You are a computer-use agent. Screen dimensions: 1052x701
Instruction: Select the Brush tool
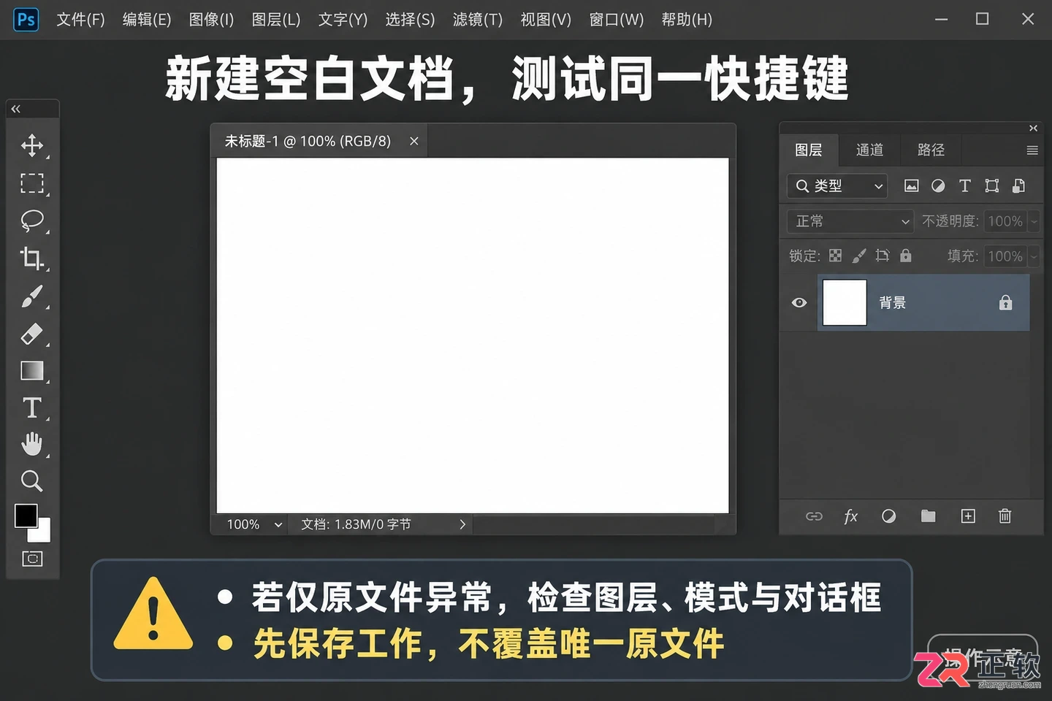tap(32, 296)
